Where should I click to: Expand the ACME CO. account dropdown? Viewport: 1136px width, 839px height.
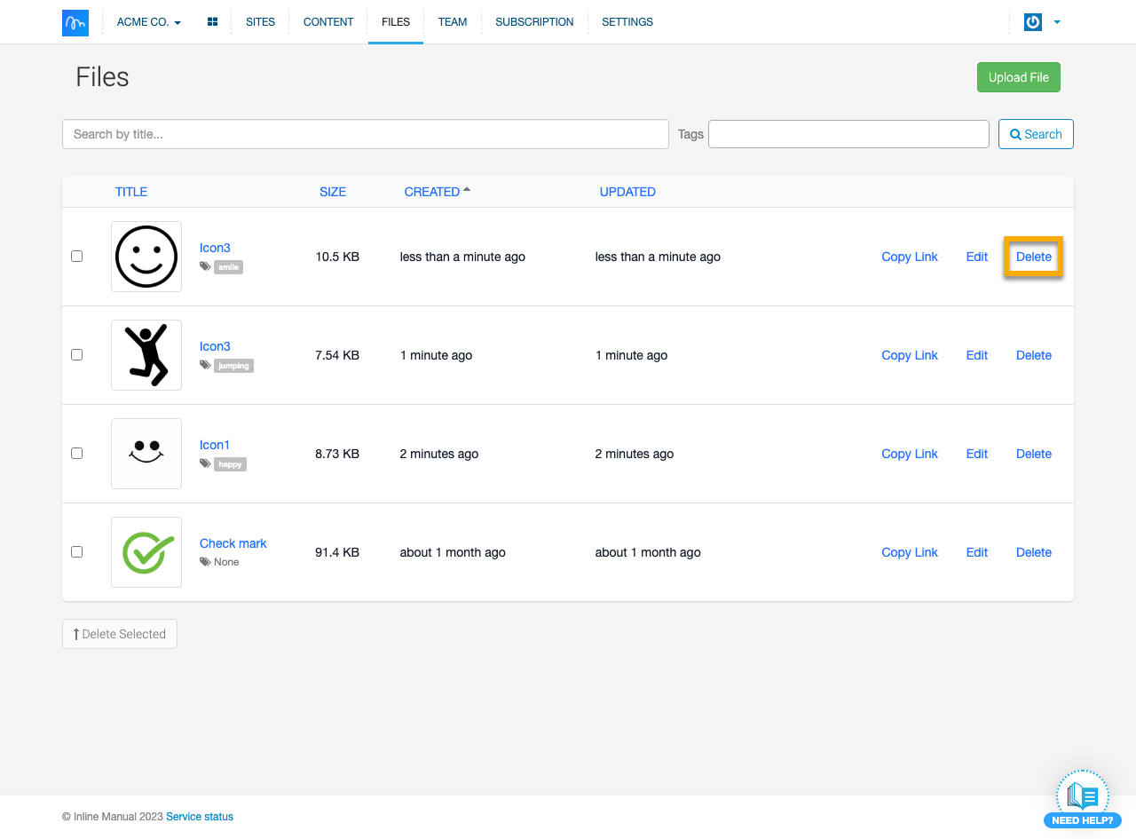tap(148, 22)
